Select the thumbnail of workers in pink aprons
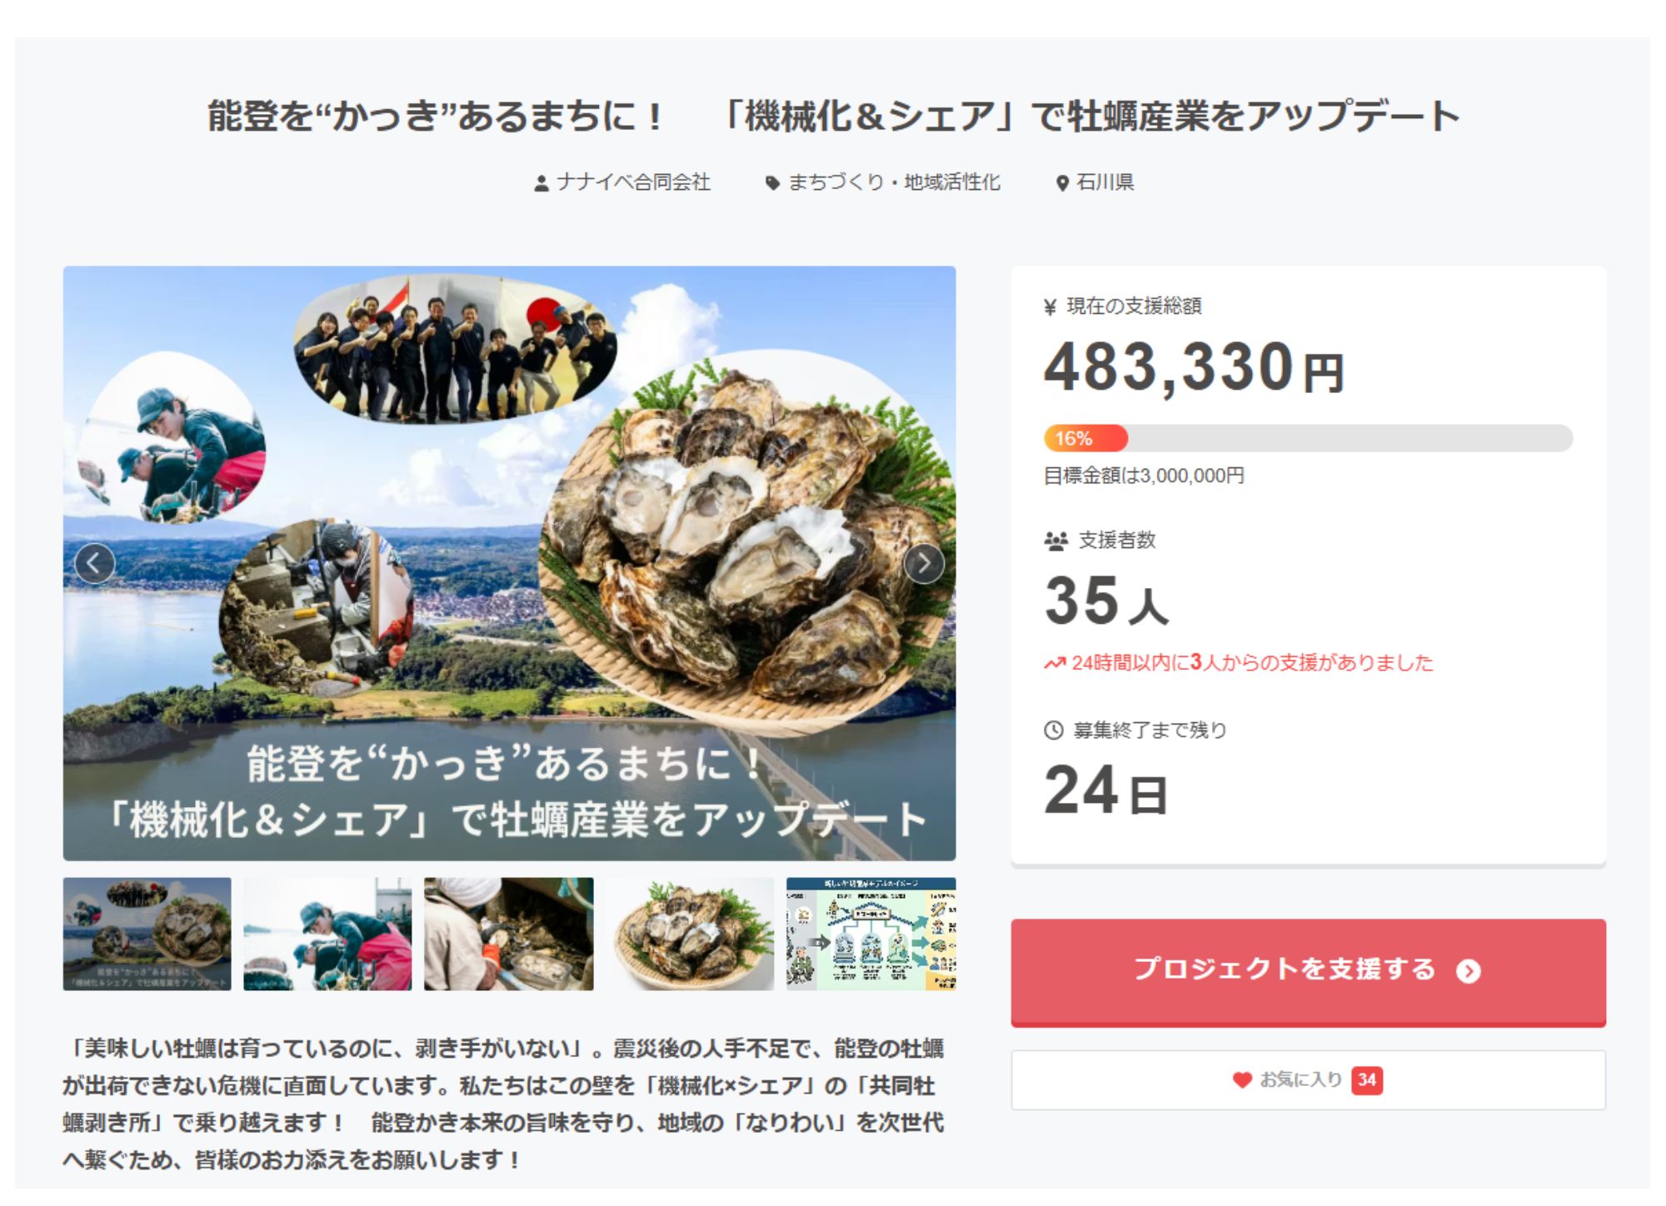1666x1206 pixels. tap(327, 934)
